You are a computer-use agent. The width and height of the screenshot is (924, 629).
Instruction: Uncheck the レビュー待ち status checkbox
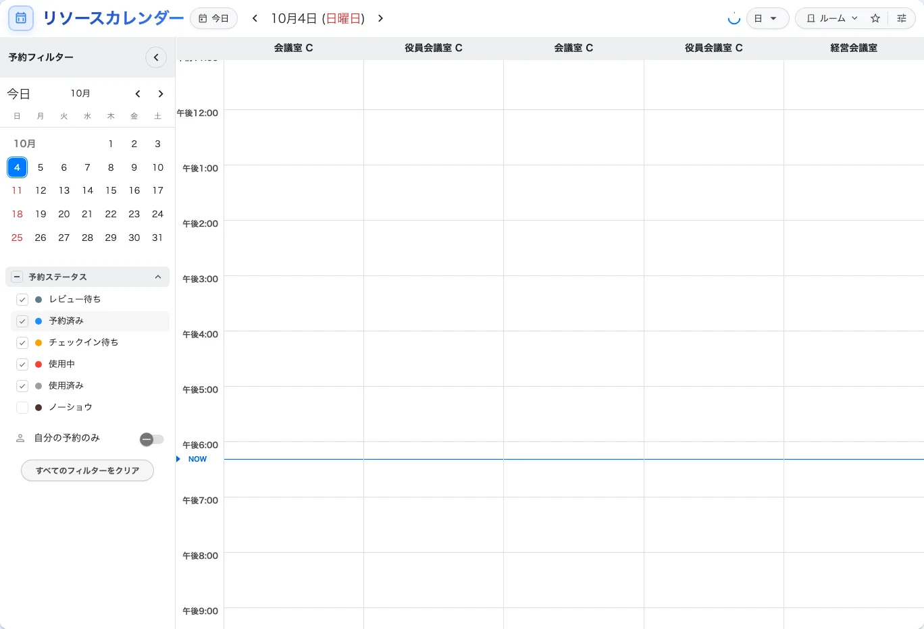point(22,300)
